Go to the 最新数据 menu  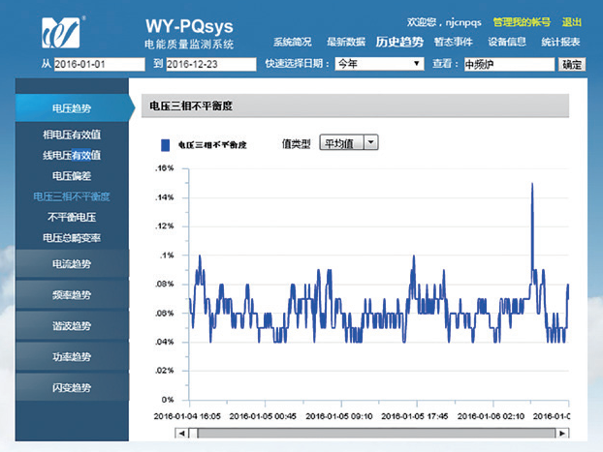346,42
